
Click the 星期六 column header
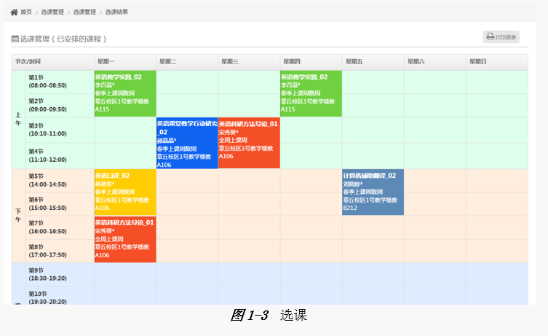416,61
